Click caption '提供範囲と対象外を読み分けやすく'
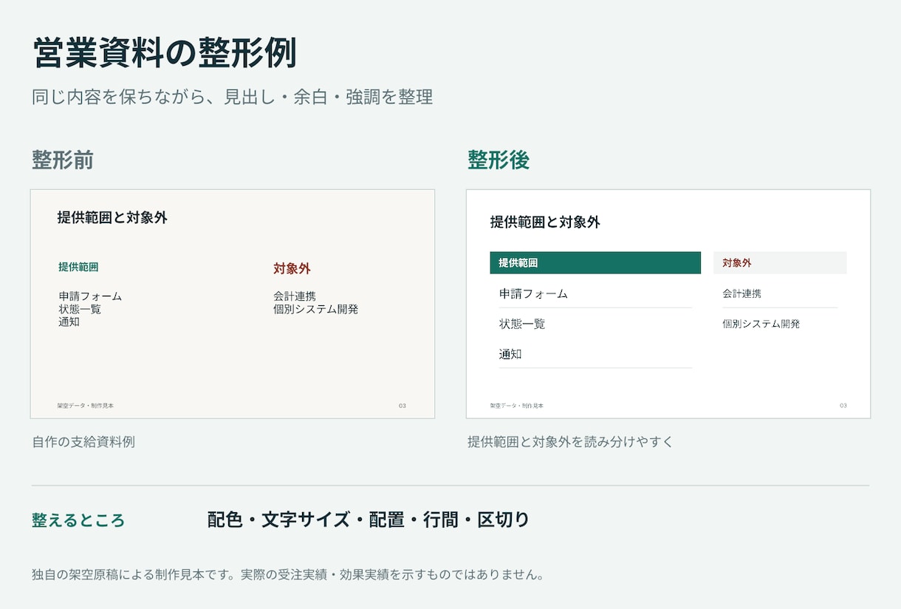This screenshot has width=901, height=609. (571, 442)
